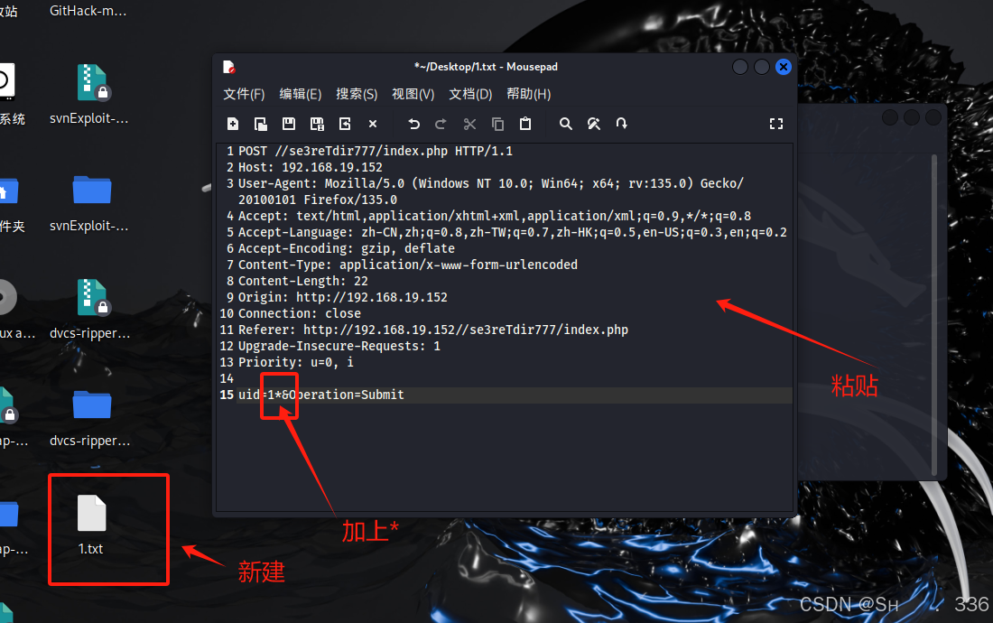The height and width of the screenshot is (623, 993).
Task: Copy the selection using the copy icon
Action: point(497,124)
